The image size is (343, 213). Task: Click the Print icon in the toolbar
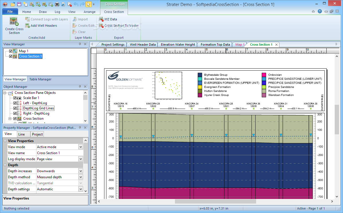pyautogui.click(x=57, y=4)
